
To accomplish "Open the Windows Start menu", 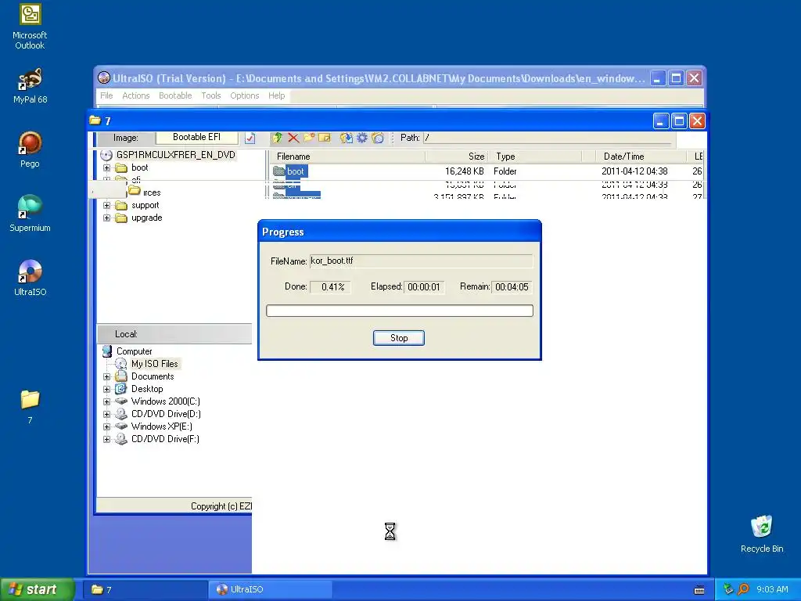I will (38, 589).
